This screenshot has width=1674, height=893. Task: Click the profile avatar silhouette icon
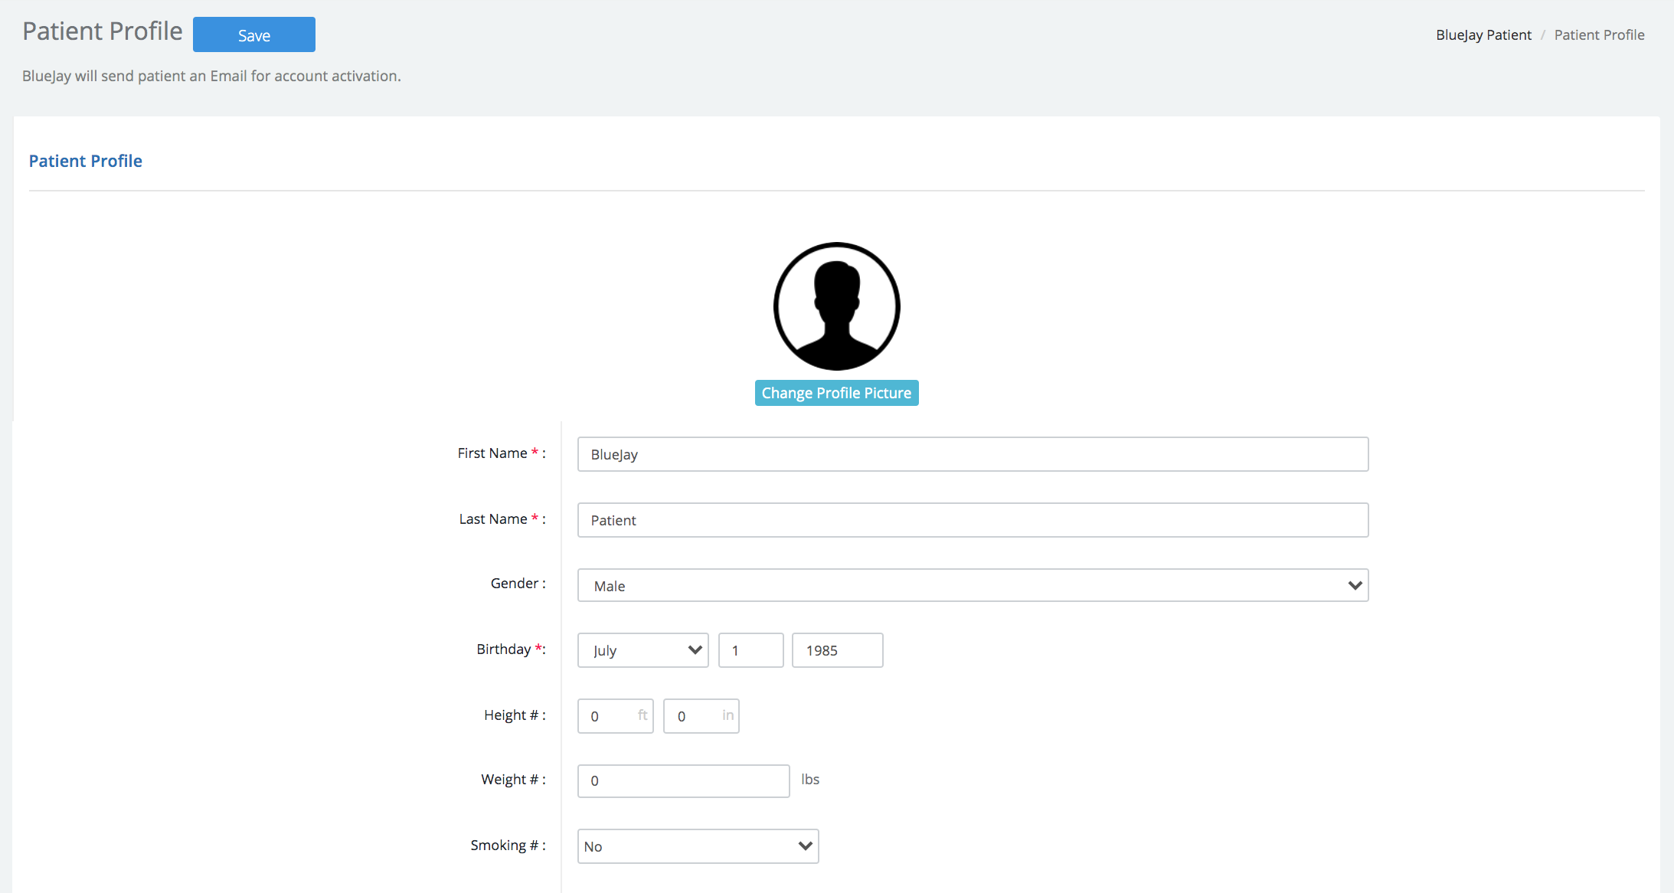click(836, 306)
